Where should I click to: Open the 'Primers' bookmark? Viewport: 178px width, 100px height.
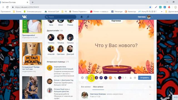100,12
